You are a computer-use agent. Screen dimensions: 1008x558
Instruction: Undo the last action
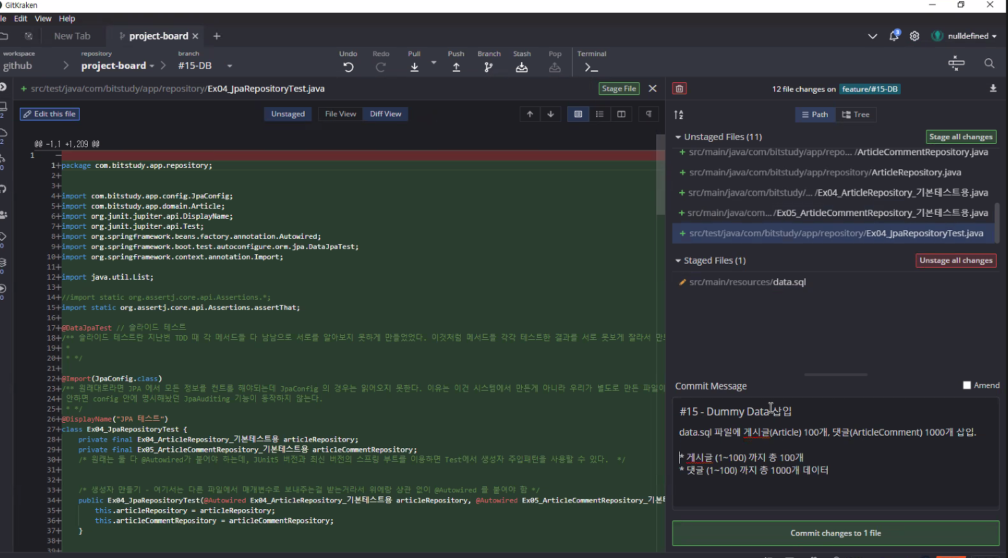348,62
